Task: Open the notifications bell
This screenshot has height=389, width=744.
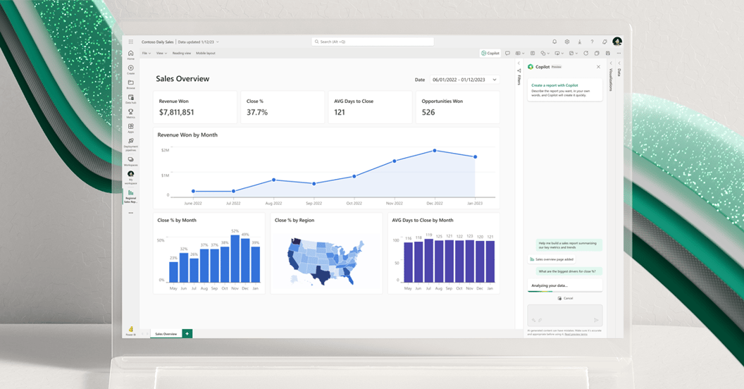Action: (554, 42)
